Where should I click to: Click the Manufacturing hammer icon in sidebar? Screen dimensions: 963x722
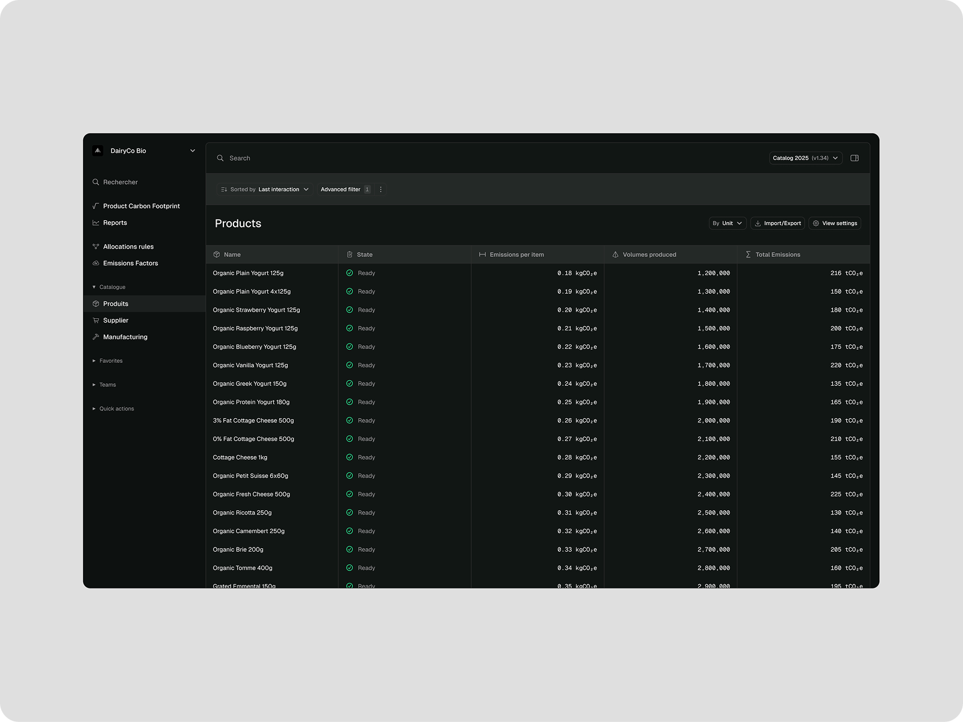[96, 337]
